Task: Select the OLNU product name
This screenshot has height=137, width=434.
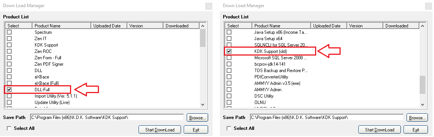Action: 260,102
